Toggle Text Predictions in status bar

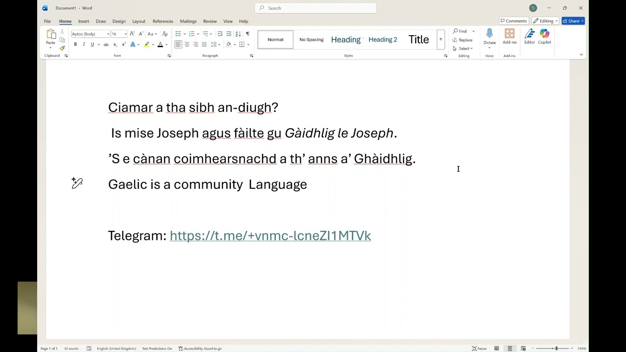click(157, 349)
